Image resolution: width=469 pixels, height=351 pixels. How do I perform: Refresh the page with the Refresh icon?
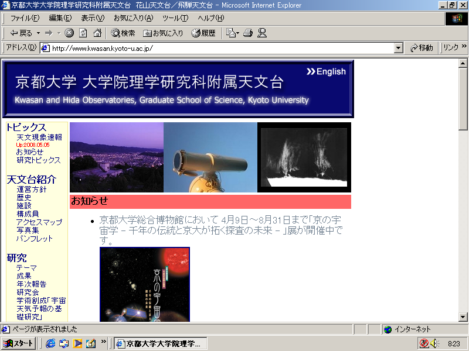tap(83, 33)
